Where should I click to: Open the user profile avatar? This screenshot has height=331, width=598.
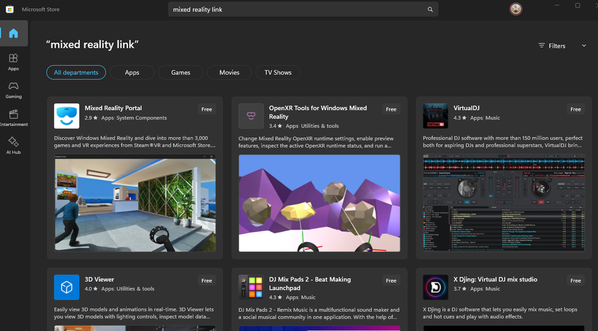515,9
